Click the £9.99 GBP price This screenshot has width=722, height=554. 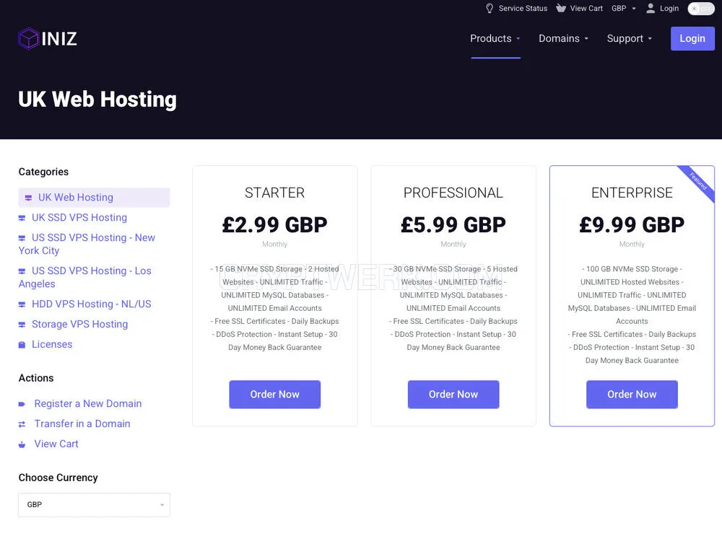[x=632, y=225]
